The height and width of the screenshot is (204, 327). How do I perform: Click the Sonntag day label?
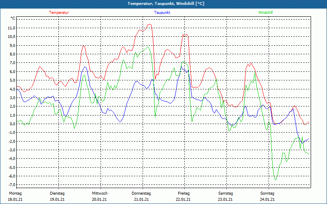click(267, 193)
